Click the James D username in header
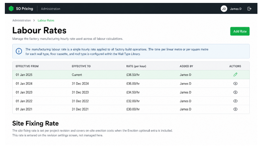 tap(236, 9)
